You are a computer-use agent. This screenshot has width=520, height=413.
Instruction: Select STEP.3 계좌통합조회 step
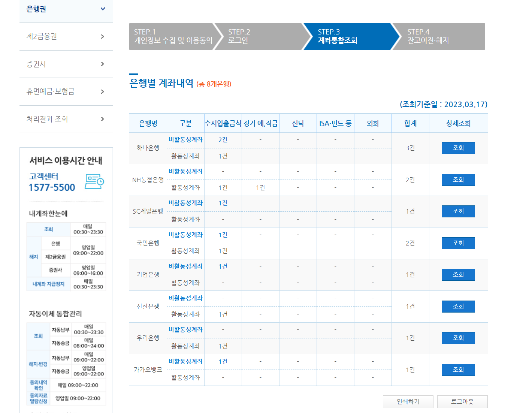351,36
